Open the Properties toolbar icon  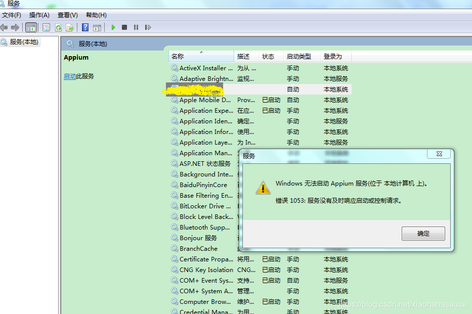point(46,28)
